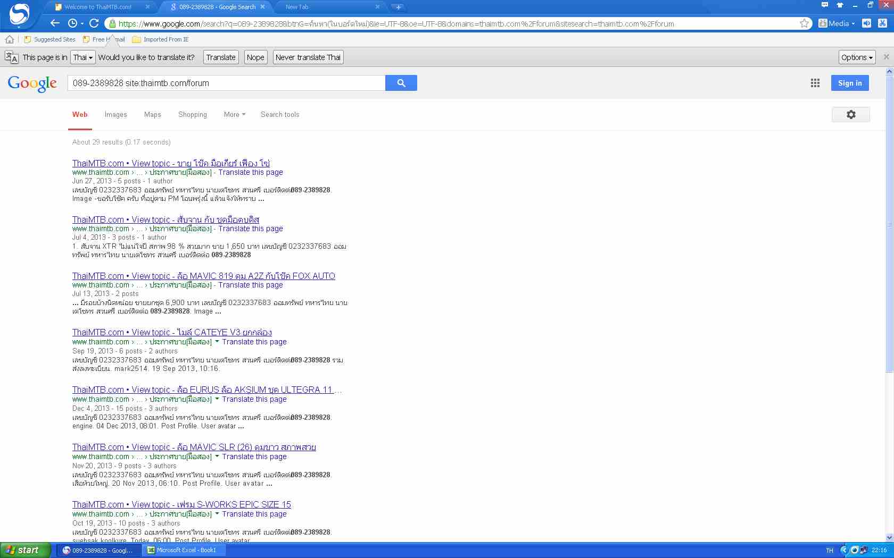Click the mute sound icon in toolbar
This screenshot has height=558, width=894.
point(867,23)
